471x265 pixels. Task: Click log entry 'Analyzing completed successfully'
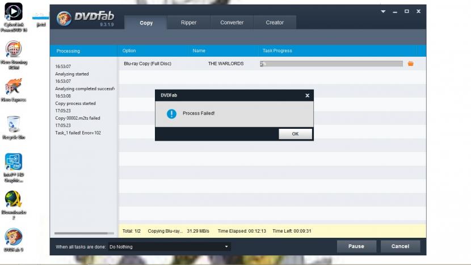[85, 89]
